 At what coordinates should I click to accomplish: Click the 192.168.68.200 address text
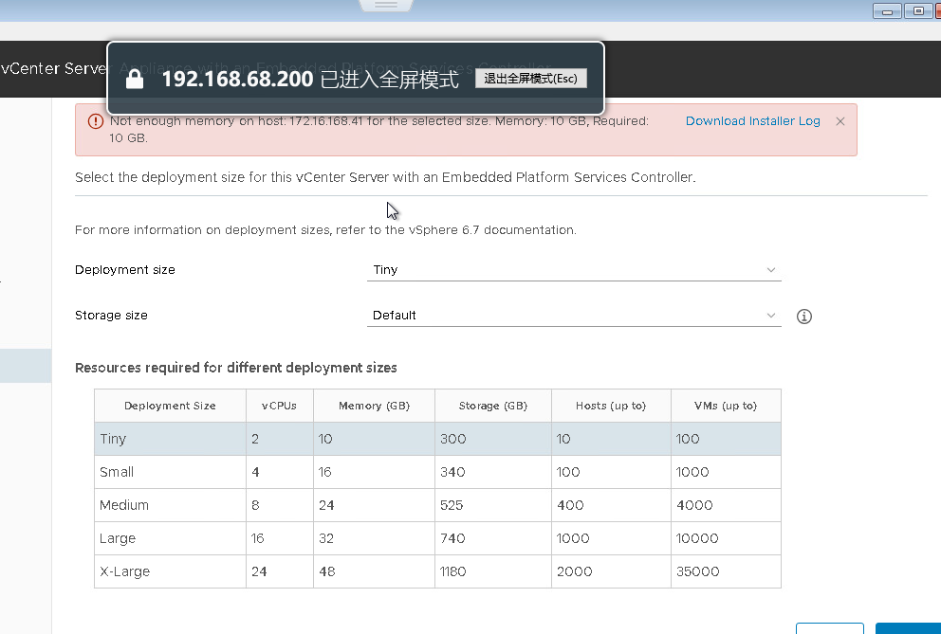[x=238, y=80]
